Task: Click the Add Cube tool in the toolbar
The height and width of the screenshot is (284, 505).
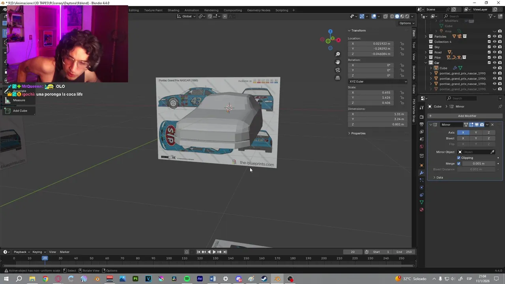Action: [20, 111]
